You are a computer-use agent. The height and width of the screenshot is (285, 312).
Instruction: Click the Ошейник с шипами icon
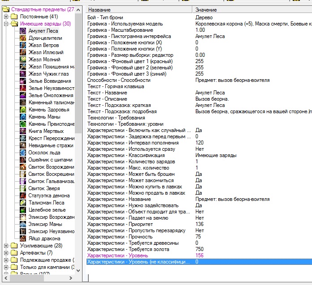tap(23, 160)
